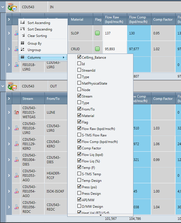Viewport: 181px width, 223px height.
Task: Click the FI01056-REDC stream flask icon
Action: tap(16, 207)
